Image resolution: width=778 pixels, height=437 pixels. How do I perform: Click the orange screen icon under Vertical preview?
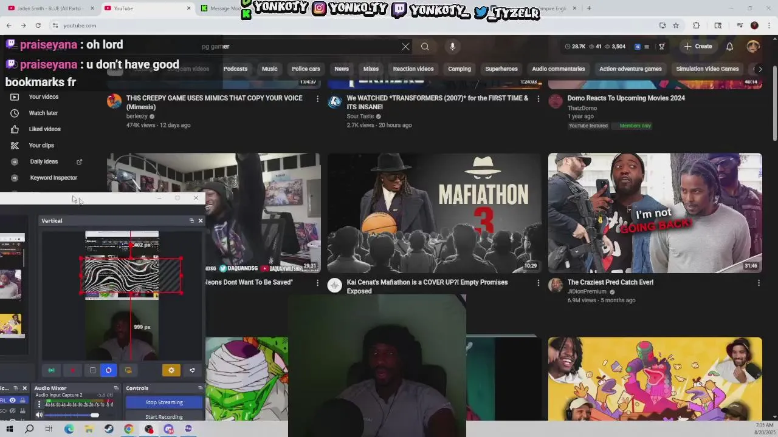click(128, 370)
